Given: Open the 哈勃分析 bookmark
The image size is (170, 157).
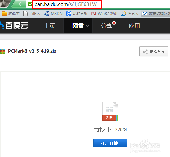Looking at the screenshot, I should [77, 14].
